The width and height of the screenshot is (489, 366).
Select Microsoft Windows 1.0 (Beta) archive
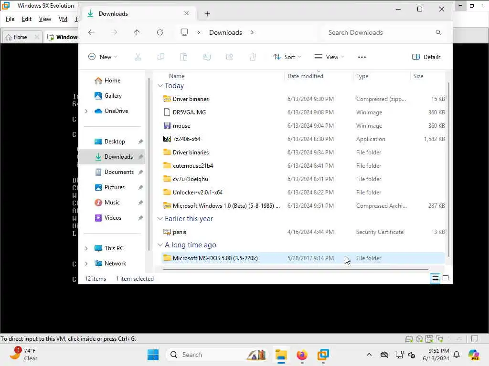[303, 206]
